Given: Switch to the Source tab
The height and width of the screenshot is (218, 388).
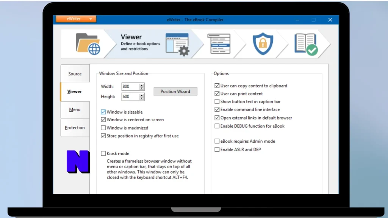Looking at the screenshot, I should tap(75, 74).
